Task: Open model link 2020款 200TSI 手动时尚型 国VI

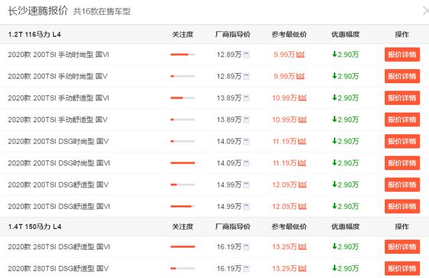Action: pos(58,54)
